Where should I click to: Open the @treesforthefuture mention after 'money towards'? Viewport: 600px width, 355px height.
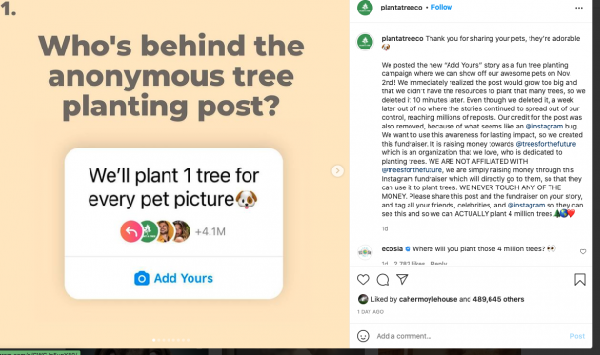[x=546, y=144]
